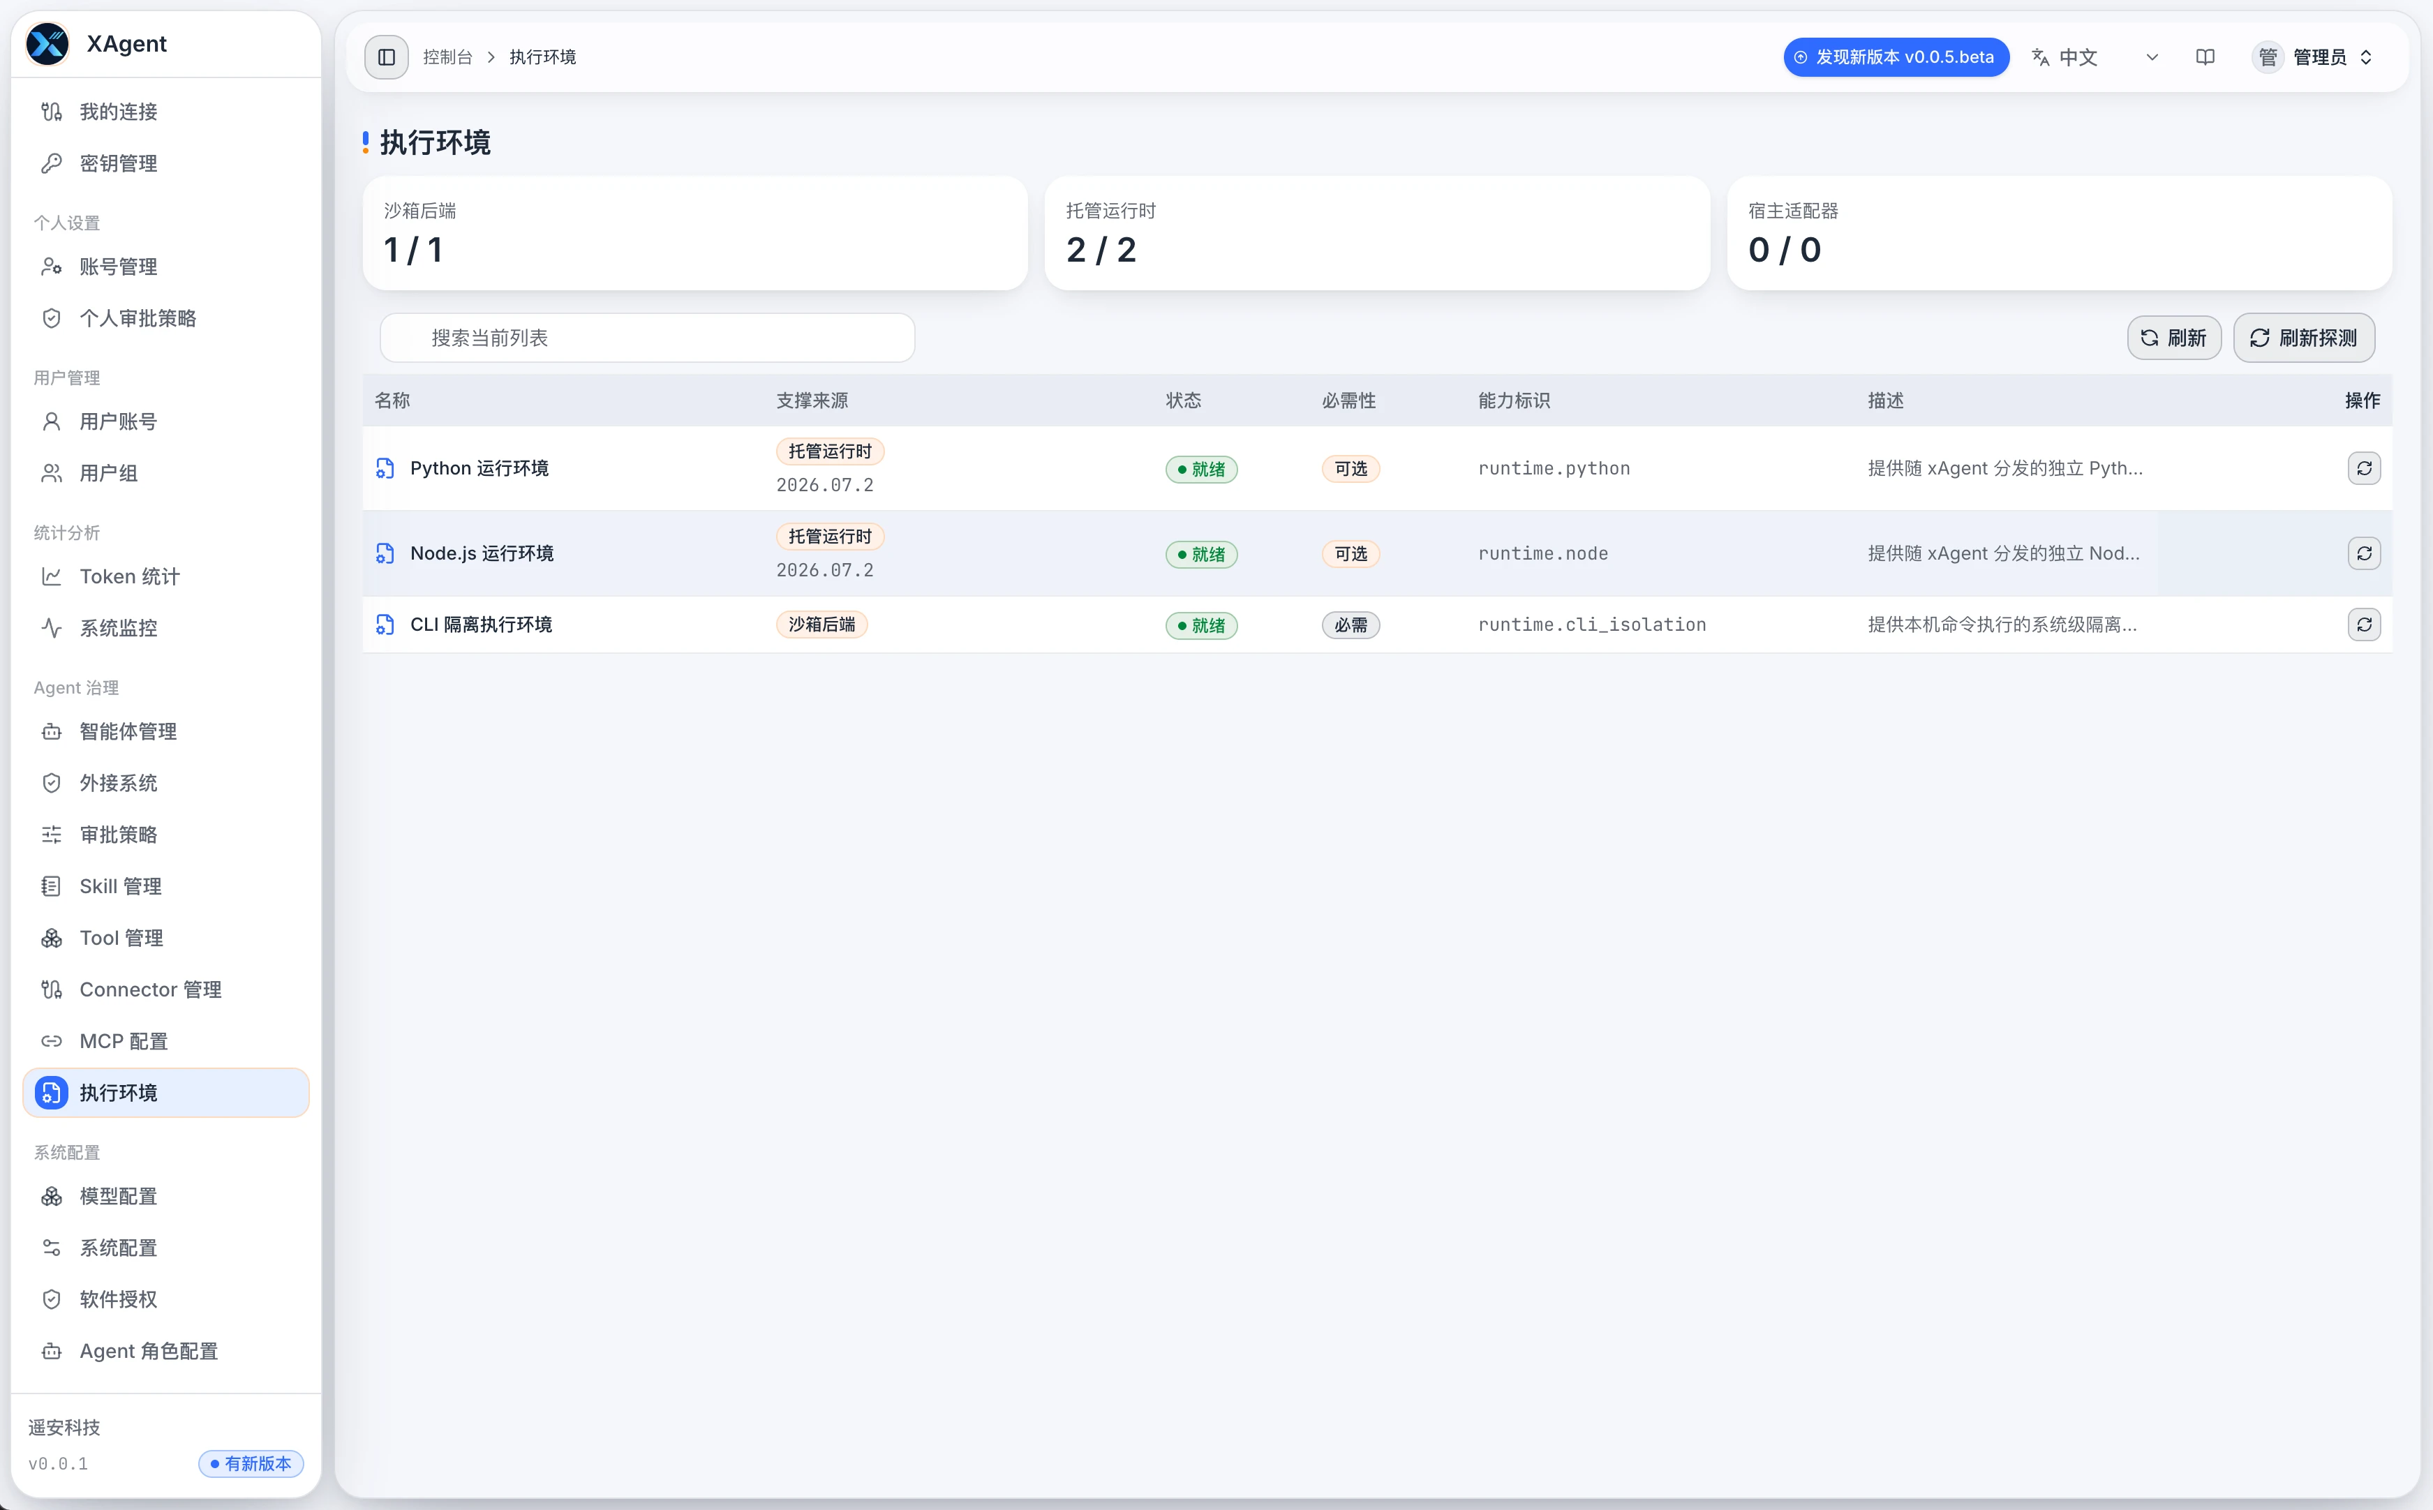Open Connector 管理 page

[166, 989]
